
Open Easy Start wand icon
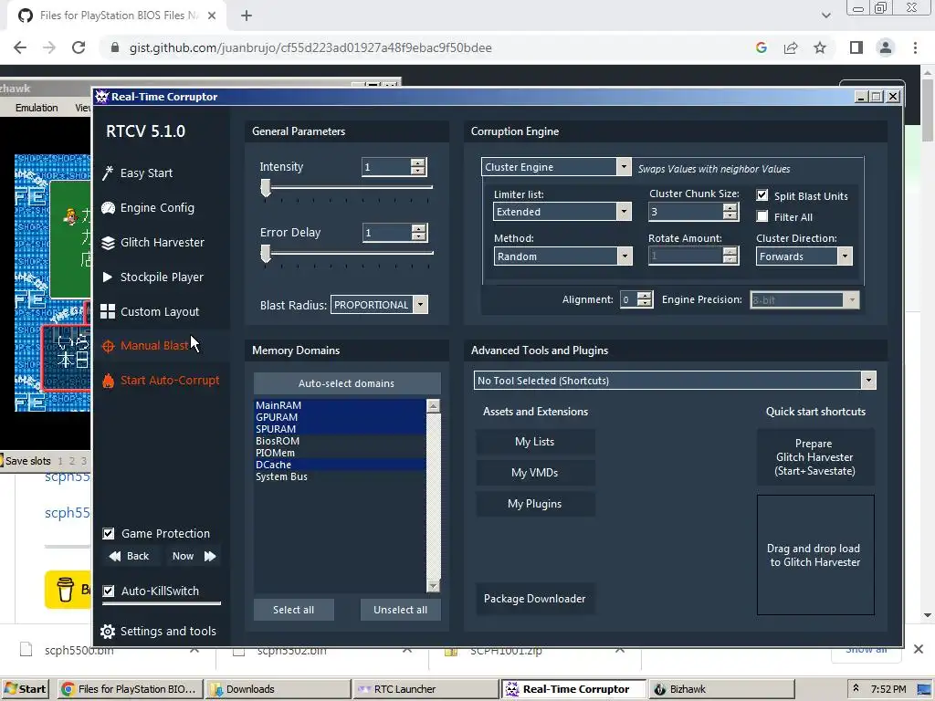(108, 173)
